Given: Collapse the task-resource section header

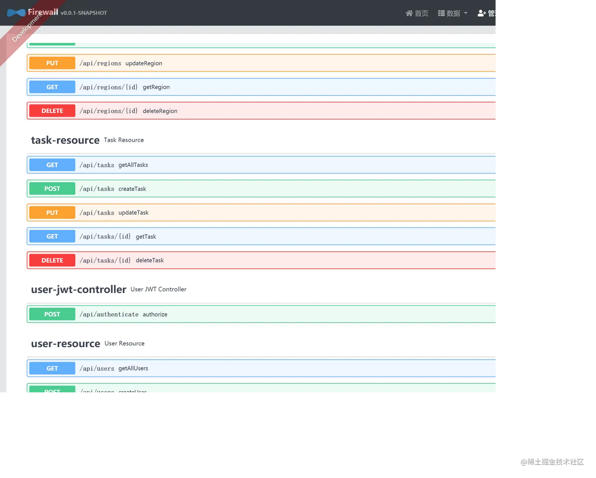Looking at the screenshot, I should (261, 140).
